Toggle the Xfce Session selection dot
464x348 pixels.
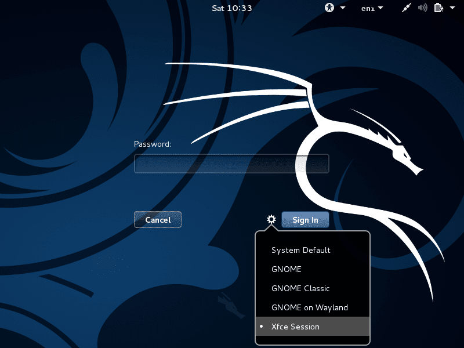262,327
